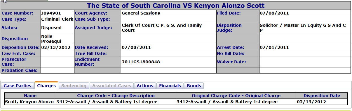352x111 pixels.
Task: Switch to the Actions tab
Action: click(145, 86)
